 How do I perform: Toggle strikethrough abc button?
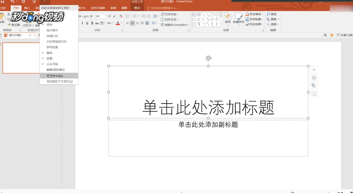click(97, 23)
